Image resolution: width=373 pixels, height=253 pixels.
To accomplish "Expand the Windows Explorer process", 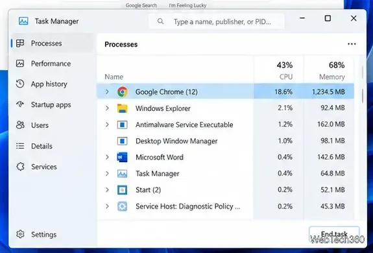I will tap(107, 108).
